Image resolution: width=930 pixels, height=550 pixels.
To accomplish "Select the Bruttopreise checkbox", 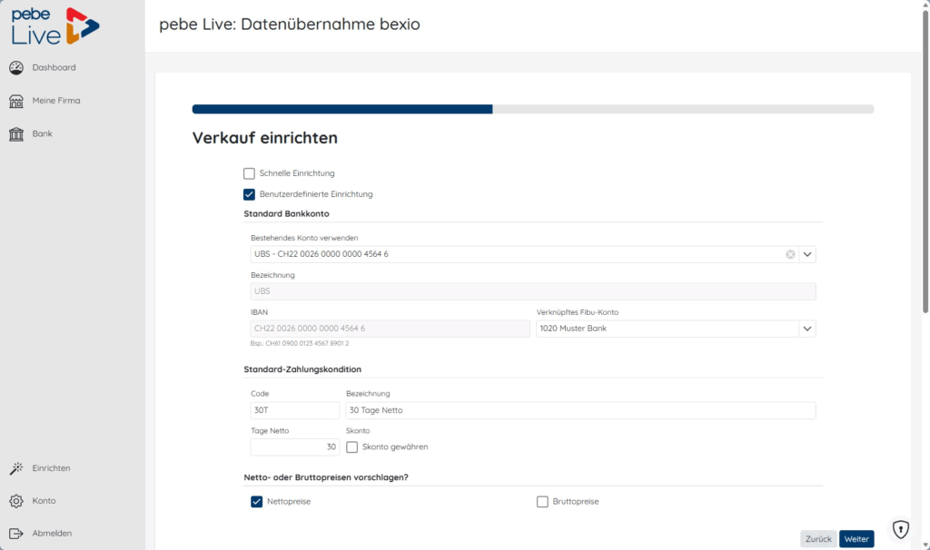I will [542, 502].
